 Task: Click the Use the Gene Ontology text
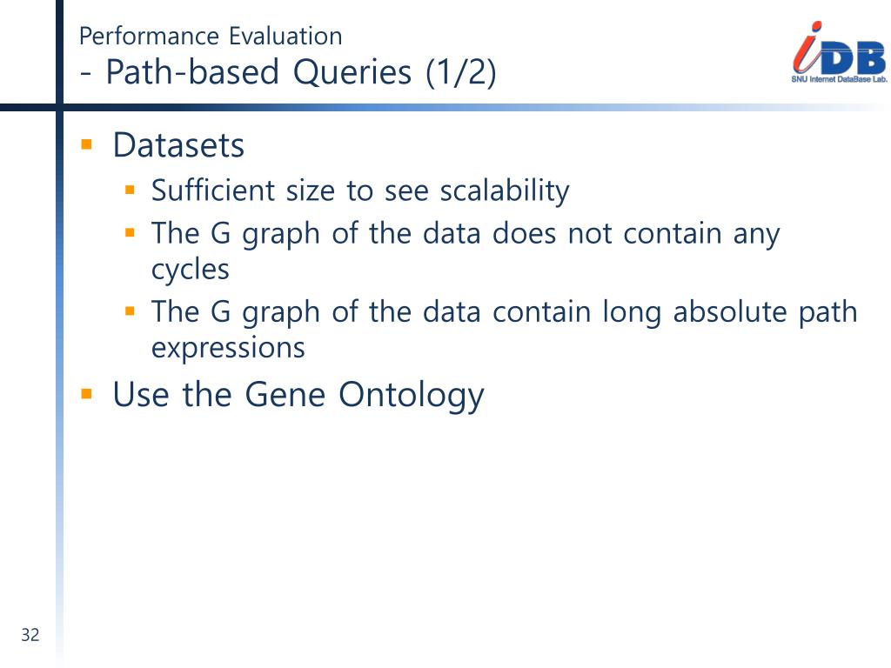click(x=298, y=395)
